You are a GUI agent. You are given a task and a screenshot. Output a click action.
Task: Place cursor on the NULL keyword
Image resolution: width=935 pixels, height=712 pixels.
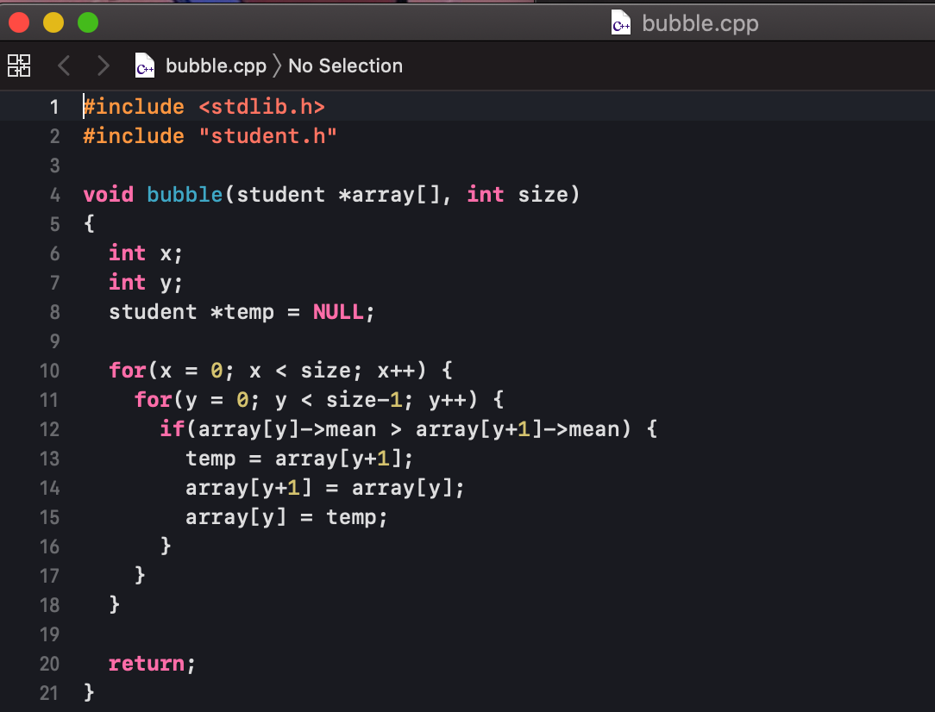[339, 311]
